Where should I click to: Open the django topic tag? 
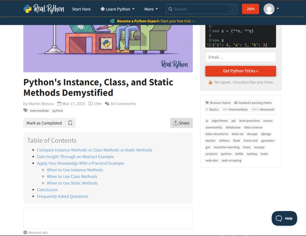[266, 134]
